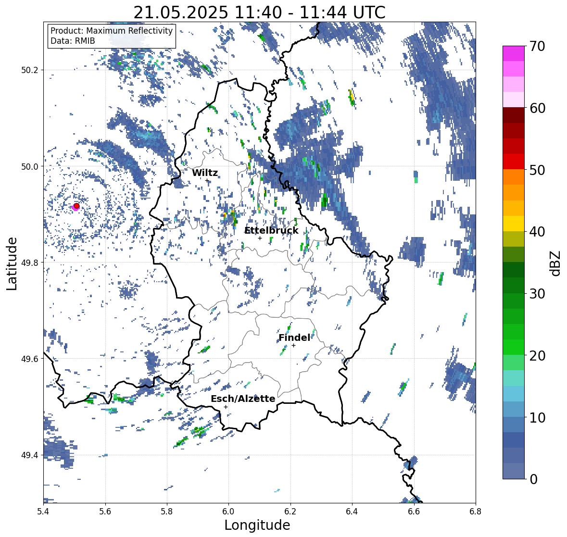
Task: Click the longitude tick label 6.8
Action: pyautogui.click(x=475, y=511)
